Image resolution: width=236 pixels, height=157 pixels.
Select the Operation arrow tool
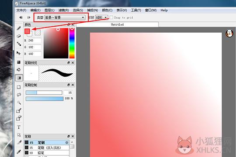click(19, 135)
